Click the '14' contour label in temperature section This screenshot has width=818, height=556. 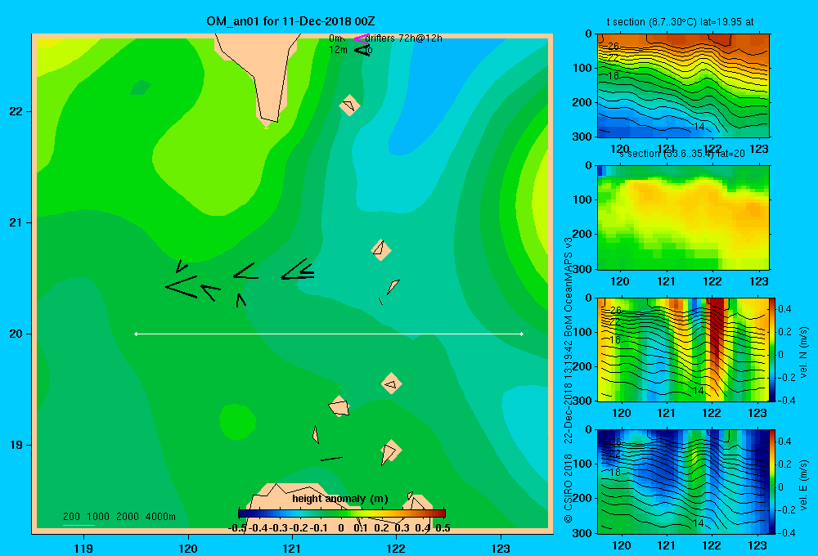(x=699, y=127)
